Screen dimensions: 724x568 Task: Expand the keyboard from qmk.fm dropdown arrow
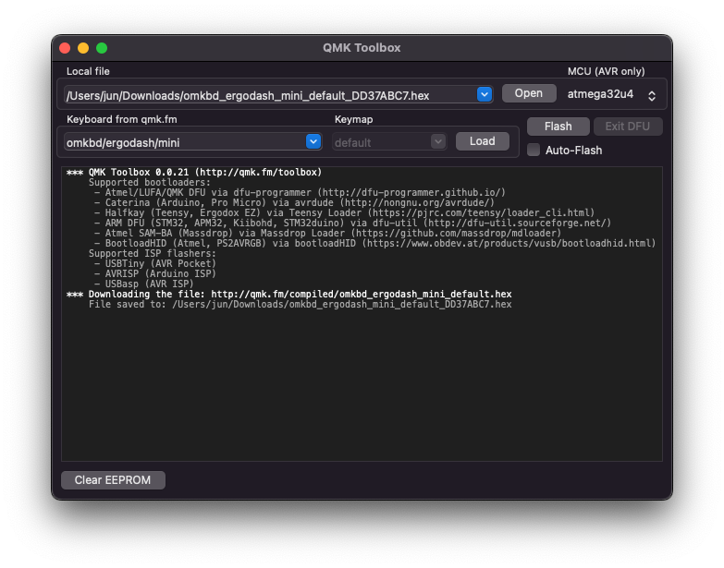click(313, 141)
